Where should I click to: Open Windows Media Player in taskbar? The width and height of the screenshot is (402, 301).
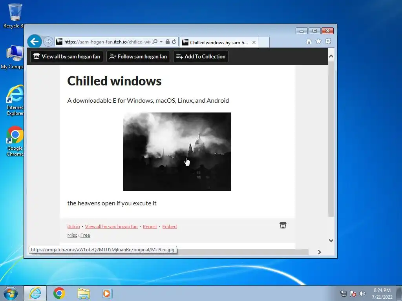point(107,293)
